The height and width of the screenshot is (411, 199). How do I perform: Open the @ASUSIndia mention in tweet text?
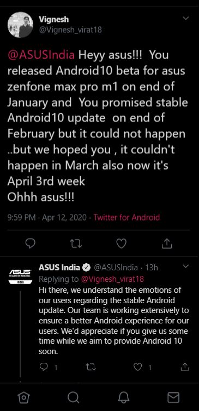click(x=41, y=56)
